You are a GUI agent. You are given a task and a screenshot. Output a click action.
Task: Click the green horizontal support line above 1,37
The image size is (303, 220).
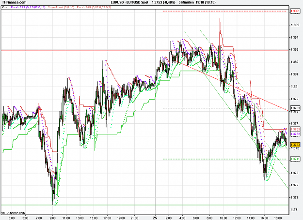coord(144,205)
